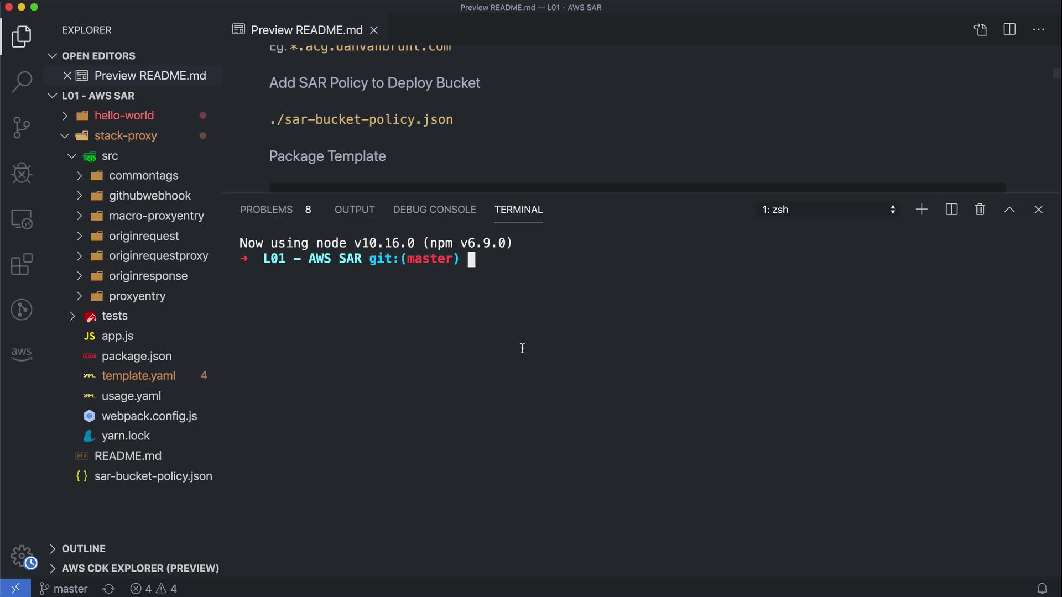Click the master branch in status bar

(x=64, y=589)
